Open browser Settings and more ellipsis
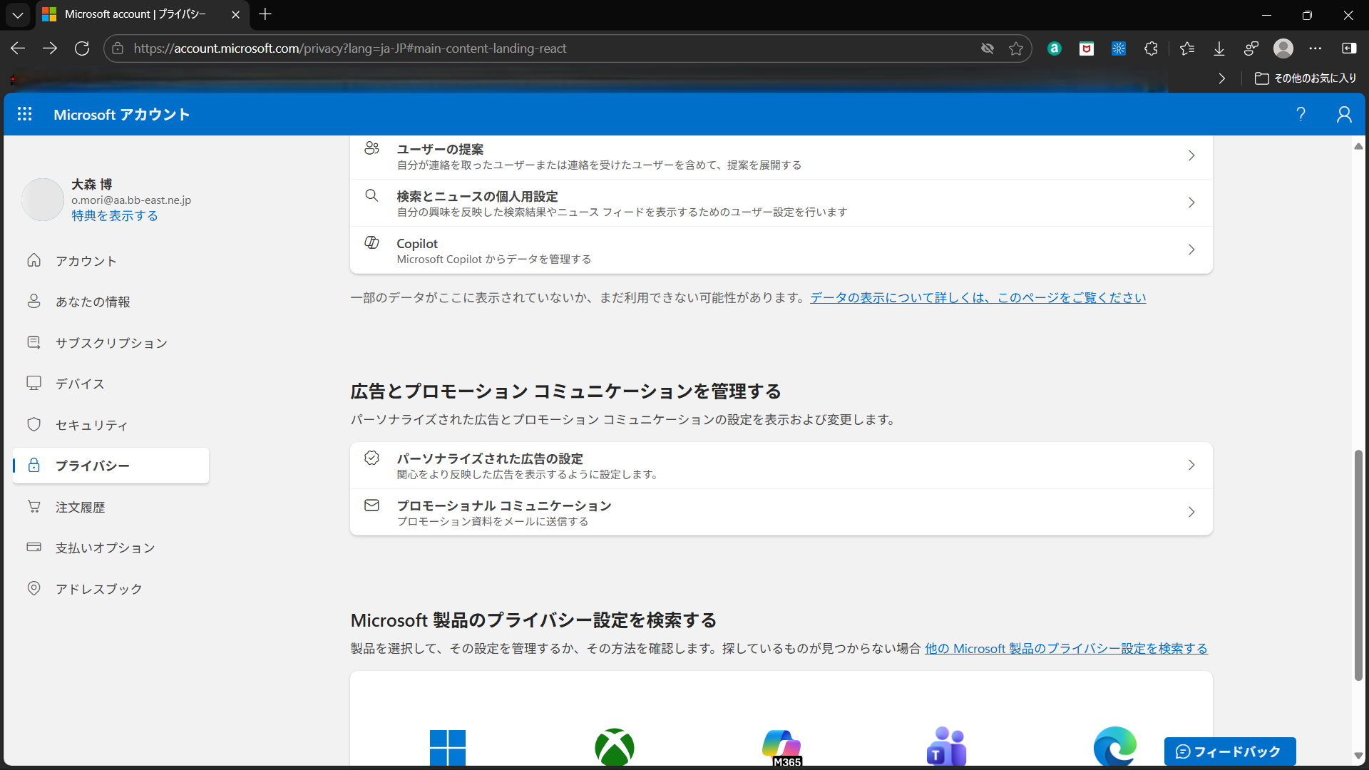The image size is (1369, 770). [x=1316, y=48]
